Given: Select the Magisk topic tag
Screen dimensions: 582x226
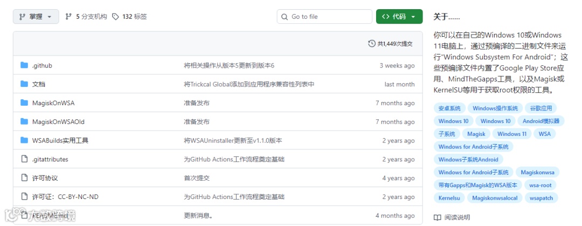Looking at the screenshot, I should point(476,134).
